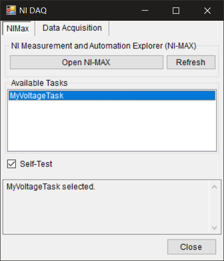
Task: Click the log scrollbar track
Action: 214,207
